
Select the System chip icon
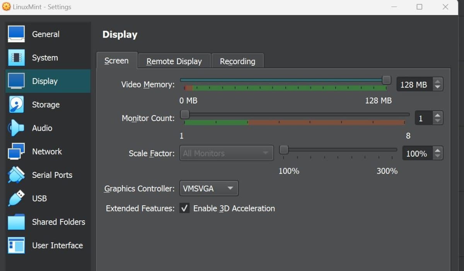click(x=16, y=58)
